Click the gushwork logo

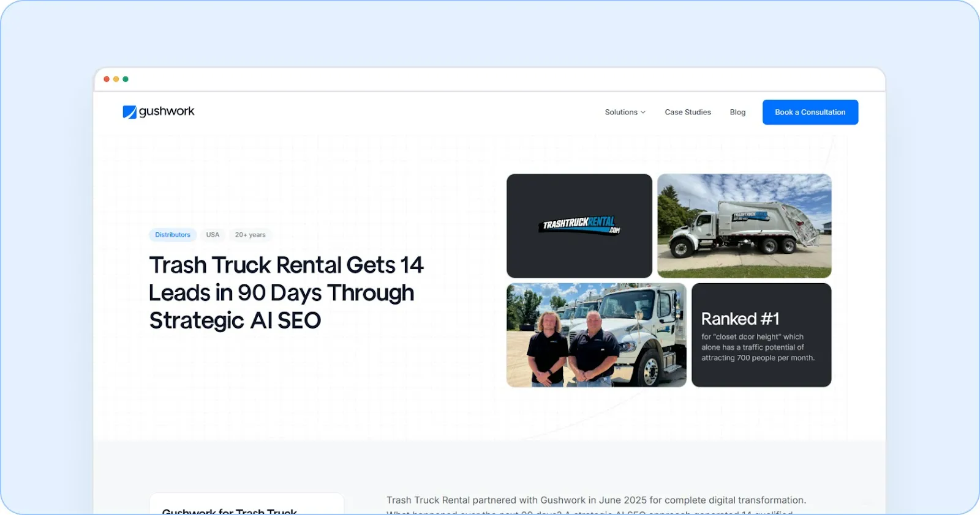[159, 111]
